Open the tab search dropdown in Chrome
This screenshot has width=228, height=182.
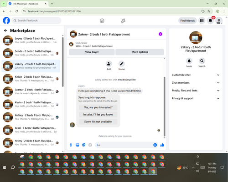tap(4, 4)
